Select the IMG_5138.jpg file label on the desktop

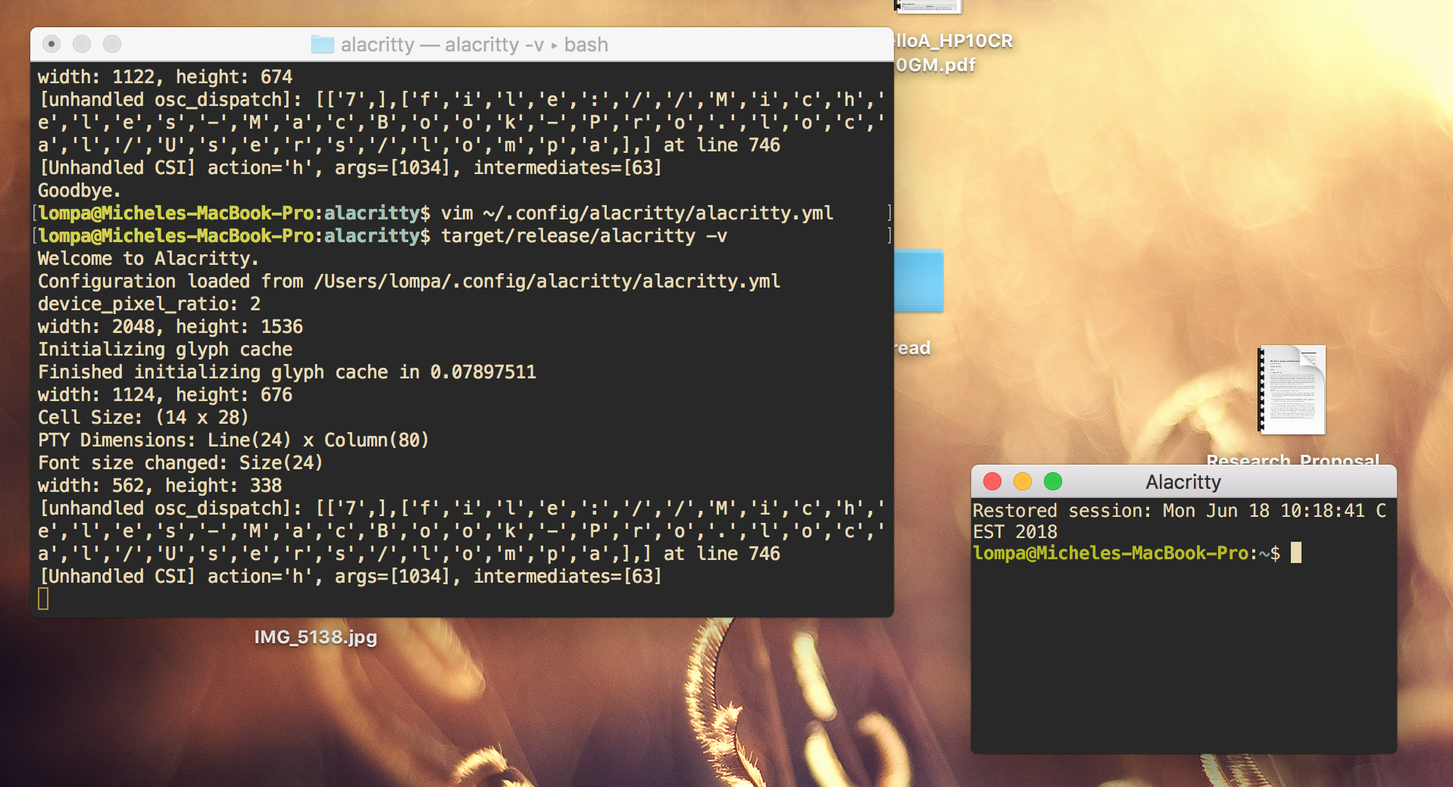click(x=316, y=637)
